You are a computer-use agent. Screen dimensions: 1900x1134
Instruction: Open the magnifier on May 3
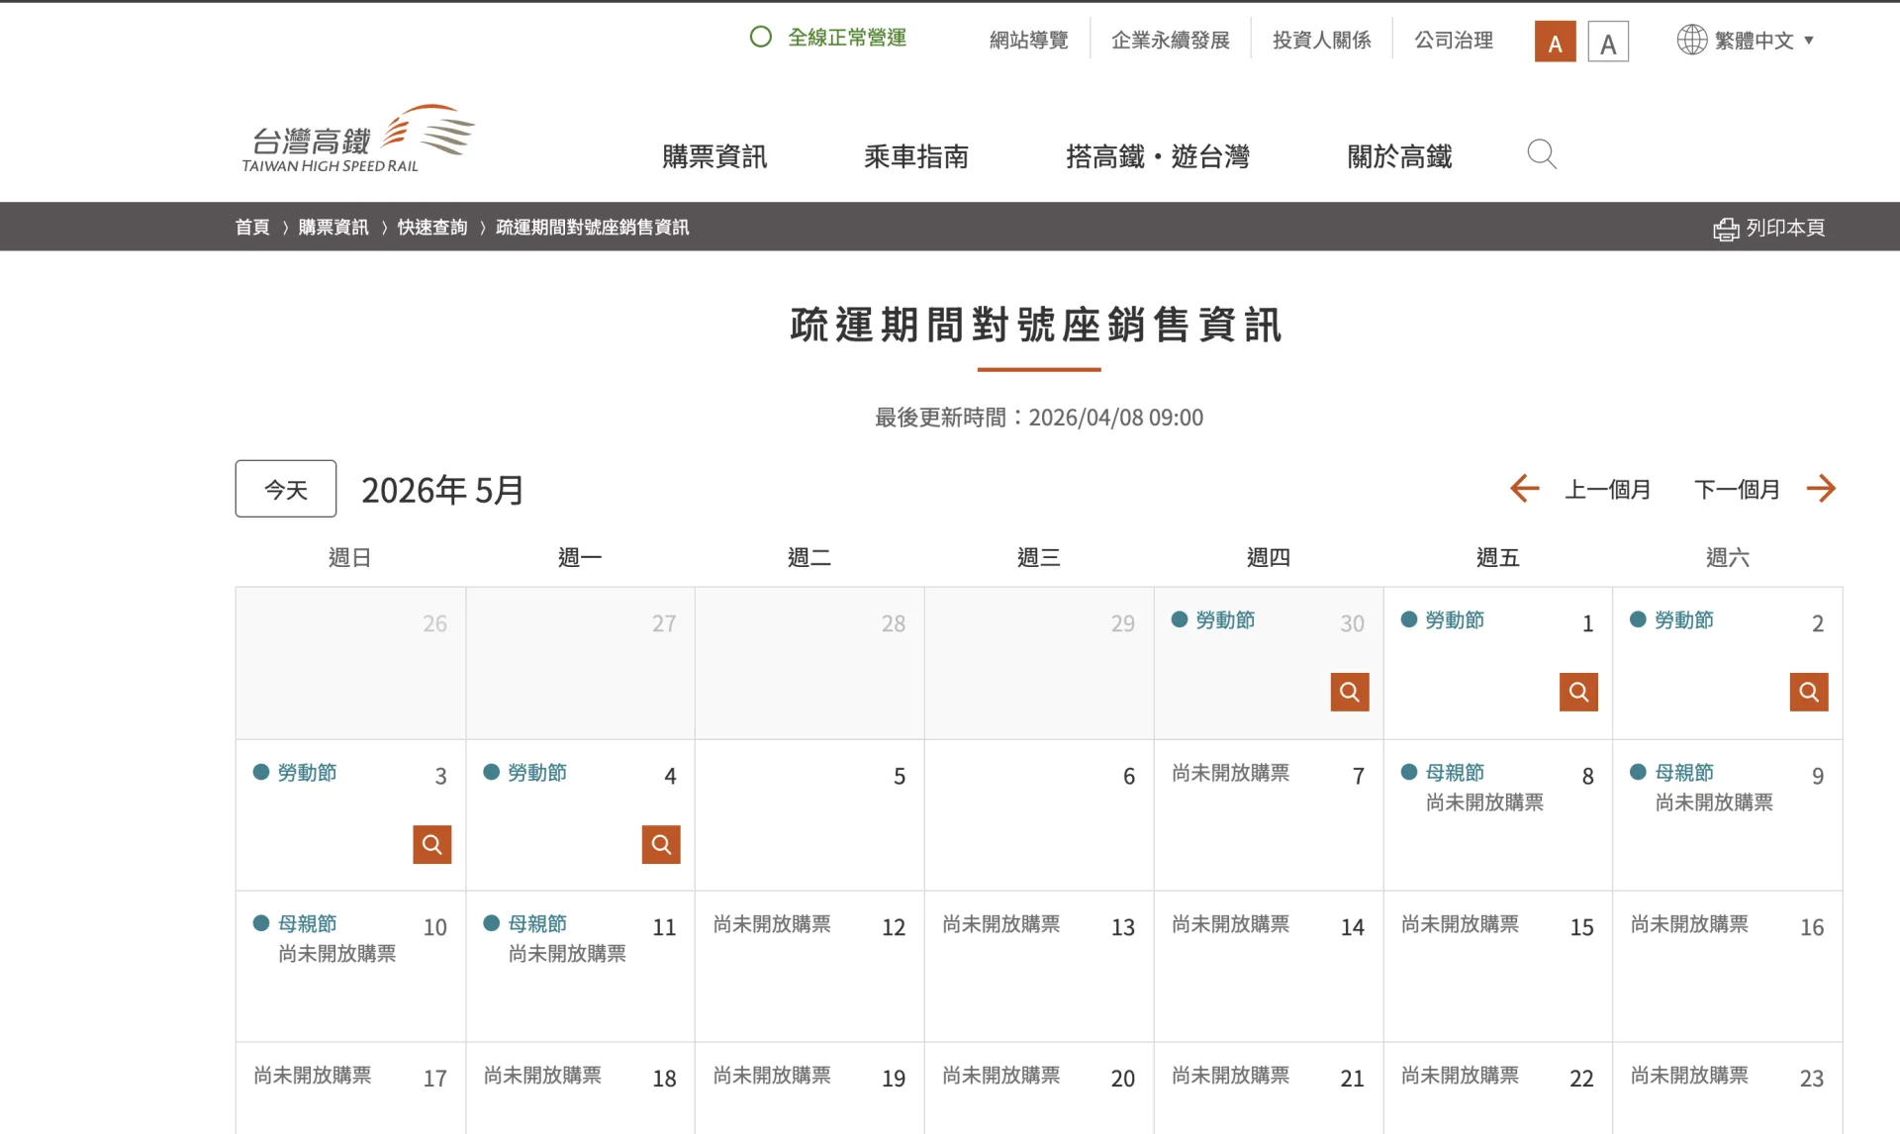point(431,844)
